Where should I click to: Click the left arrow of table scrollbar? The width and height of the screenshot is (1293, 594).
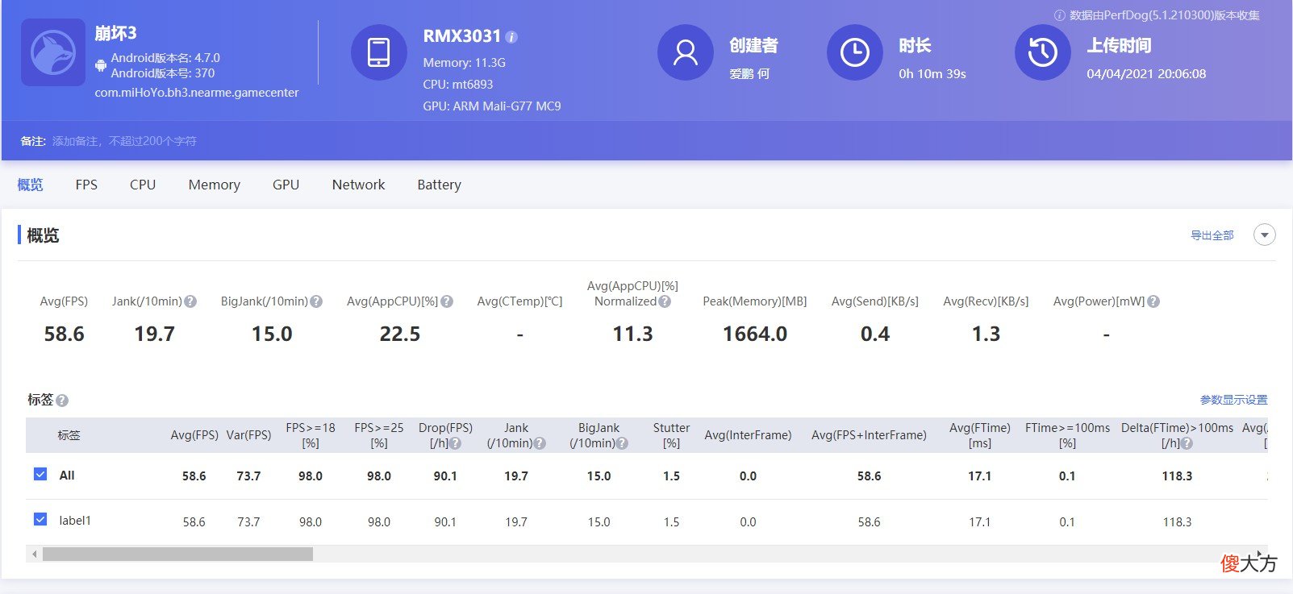34,554
